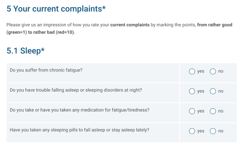Mark no radio circle for fatigue medication question
243x153 pixels.
pyautogui.click(x=213, y=111)
